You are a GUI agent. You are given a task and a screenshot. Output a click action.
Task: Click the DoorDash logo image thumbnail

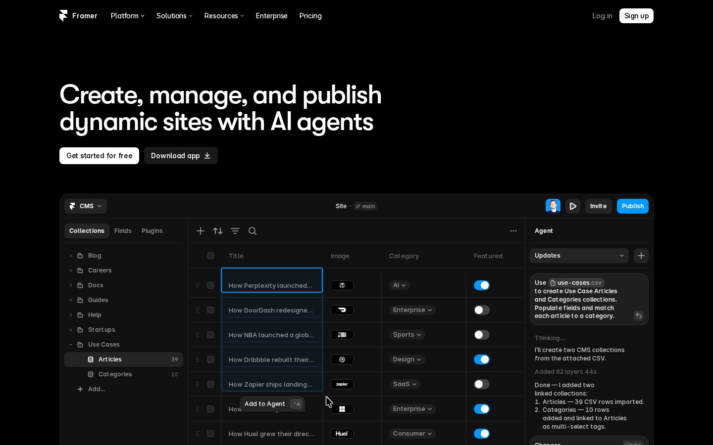[x=342, y=310]
